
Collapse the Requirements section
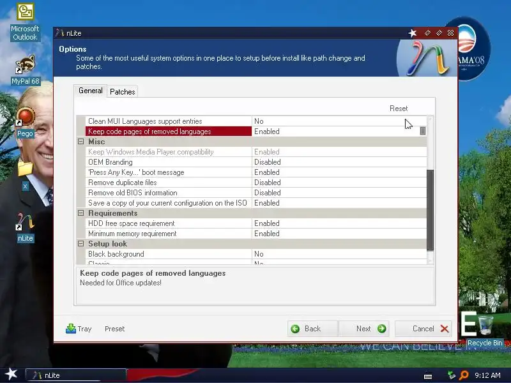coord(81,213)
